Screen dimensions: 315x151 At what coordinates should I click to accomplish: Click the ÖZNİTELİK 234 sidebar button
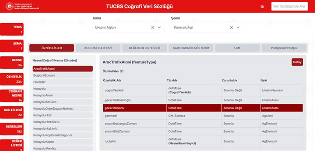[x=12, y=79]
